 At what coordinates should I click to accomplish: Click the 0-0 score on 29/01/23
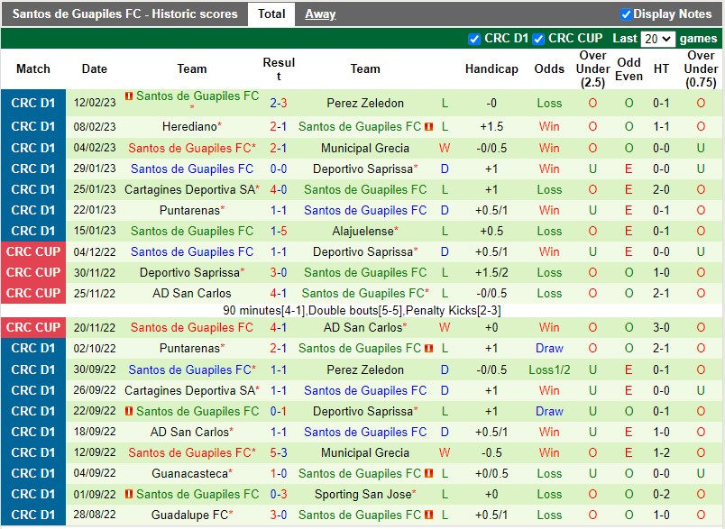(x=279, y=169)
